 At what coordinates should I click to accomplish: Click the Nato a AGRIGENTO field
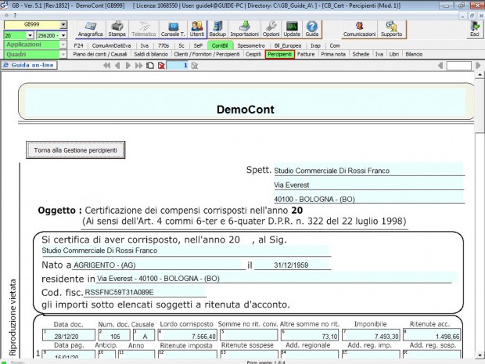click(x=158, y=265)
